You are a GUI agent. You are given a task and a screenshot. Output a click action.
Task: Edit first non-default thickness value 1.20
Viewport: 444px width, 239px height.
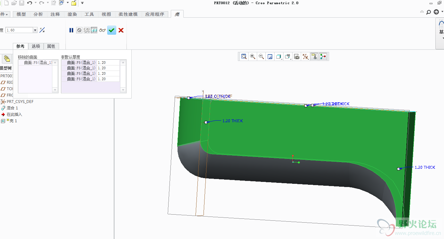coord(108,63)
